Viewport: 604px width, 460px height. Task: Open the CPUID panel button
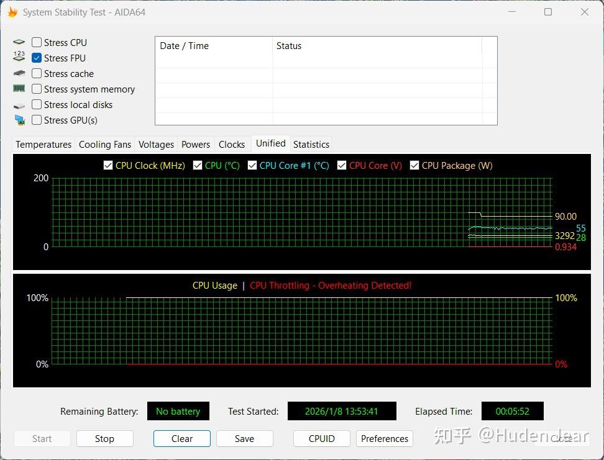322,438
